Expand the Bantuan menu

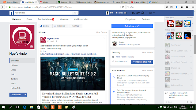coord(147,19)
